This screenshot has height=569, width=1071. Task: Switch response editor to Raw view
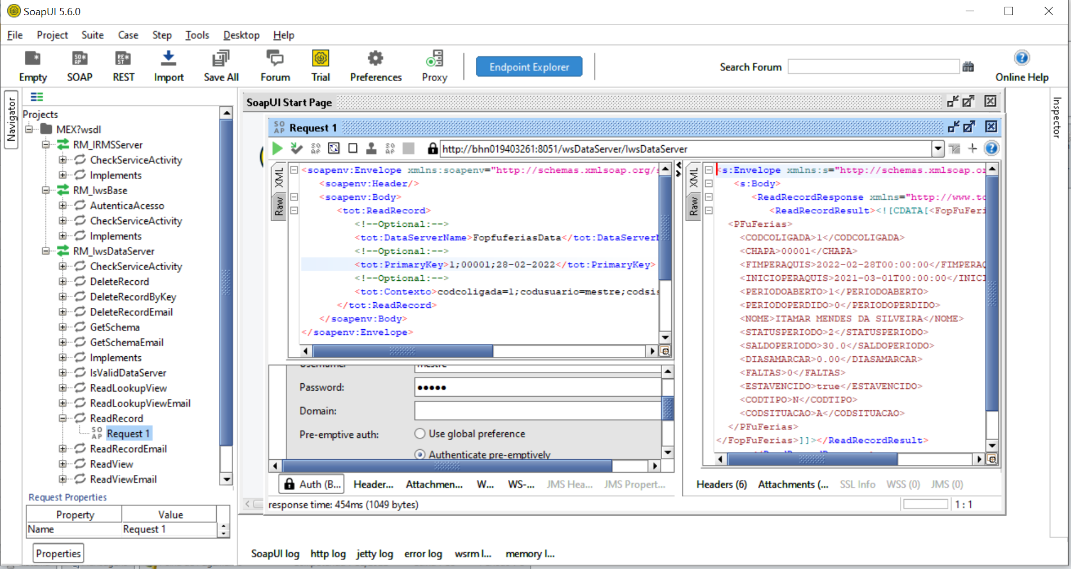pos(693,207)
